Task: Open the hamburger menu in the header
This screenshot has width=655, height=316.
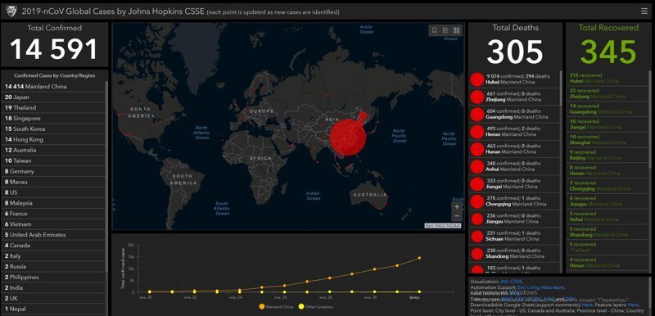Action: click(644, 11)
